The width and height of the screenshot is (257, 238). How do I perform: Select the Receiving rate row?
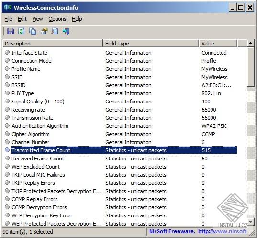[x=121, y=110]
